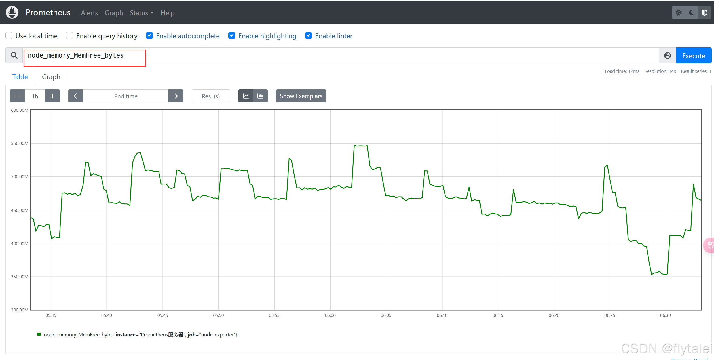The image size is (714, 360).
Task: Expand the Status dropdown menu
Action: click(x=141, y=13)
